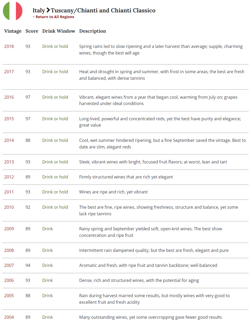Click the Drink Window column header

tap(59, 31)
